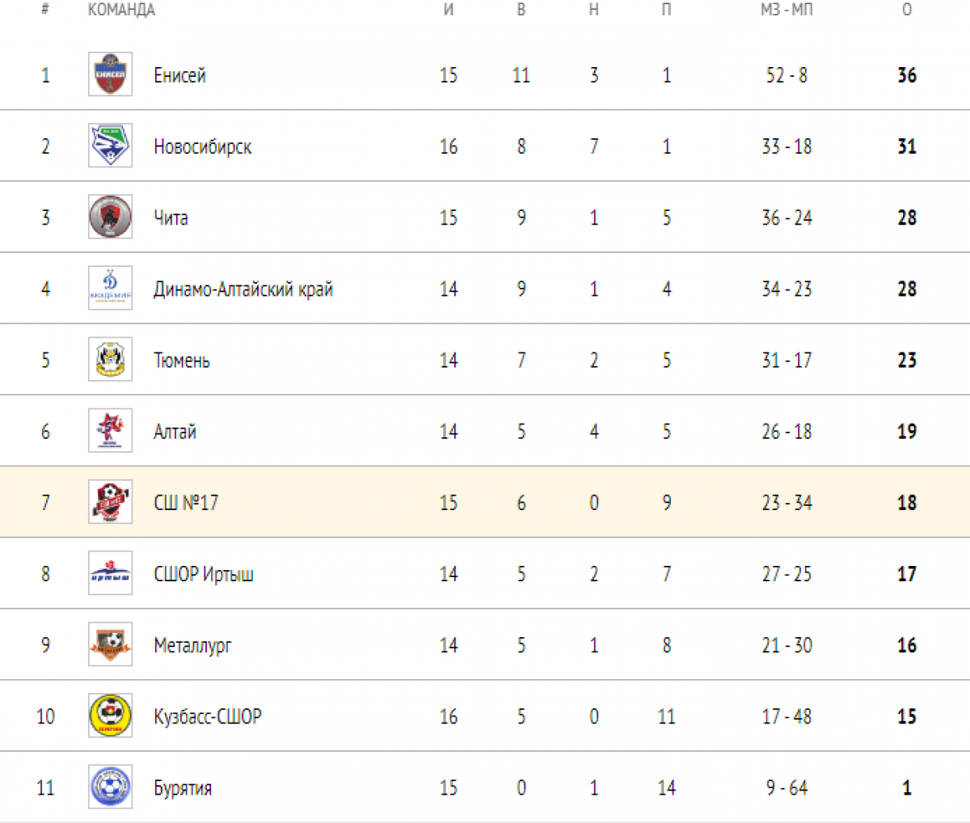Click the Динамо-Алтайский край team logo
Viewport: 970px width, 823px height.
(110, 288)
